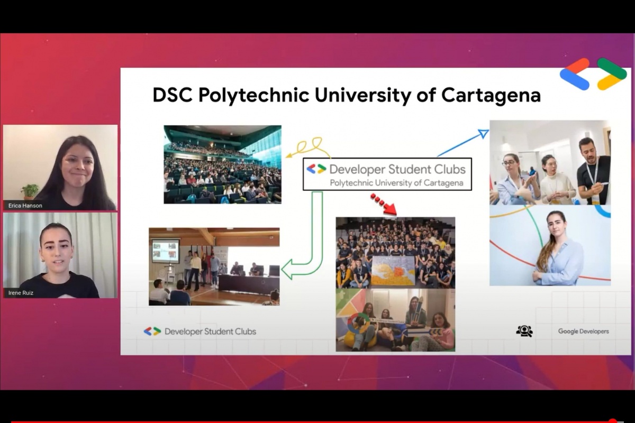This screenshot has width=635, height=423.
Task: Open the photo of students on beanbags with Google logo
Action: tap(395, 320)
